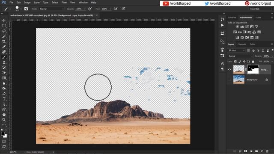The image size is (274, 154).
Task: Add a Vibrance adjustment
Action: (256, 27)
